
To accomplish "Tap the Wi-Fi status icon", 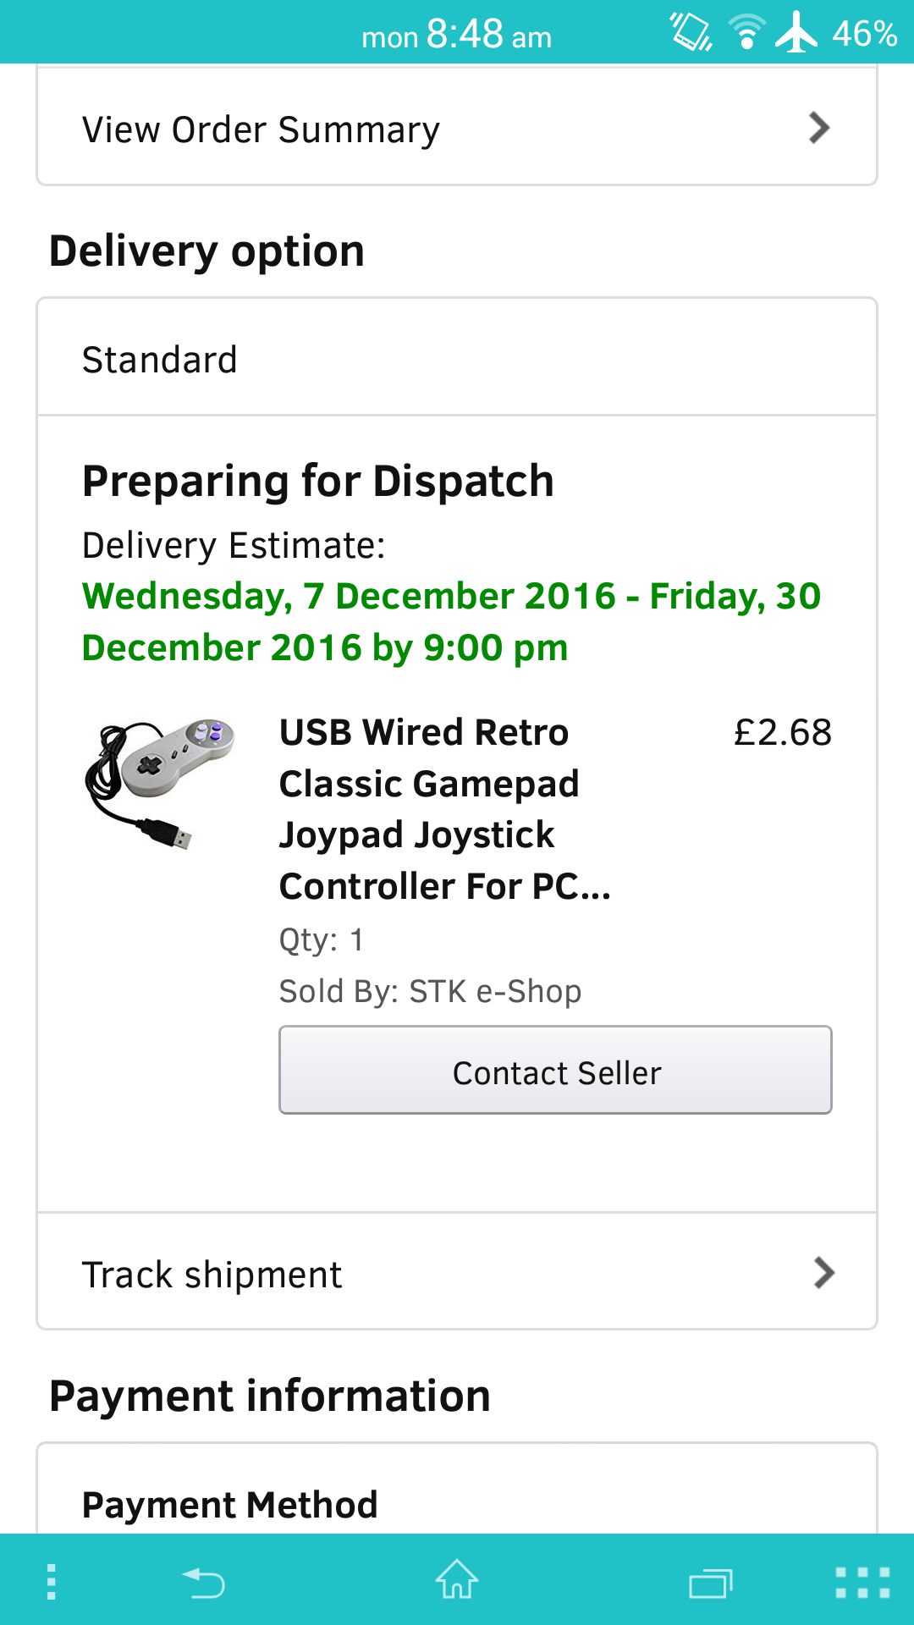I will 746,33.
